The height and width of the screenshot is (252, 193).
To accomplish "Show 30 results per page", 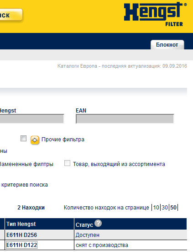I will [165, 208].
